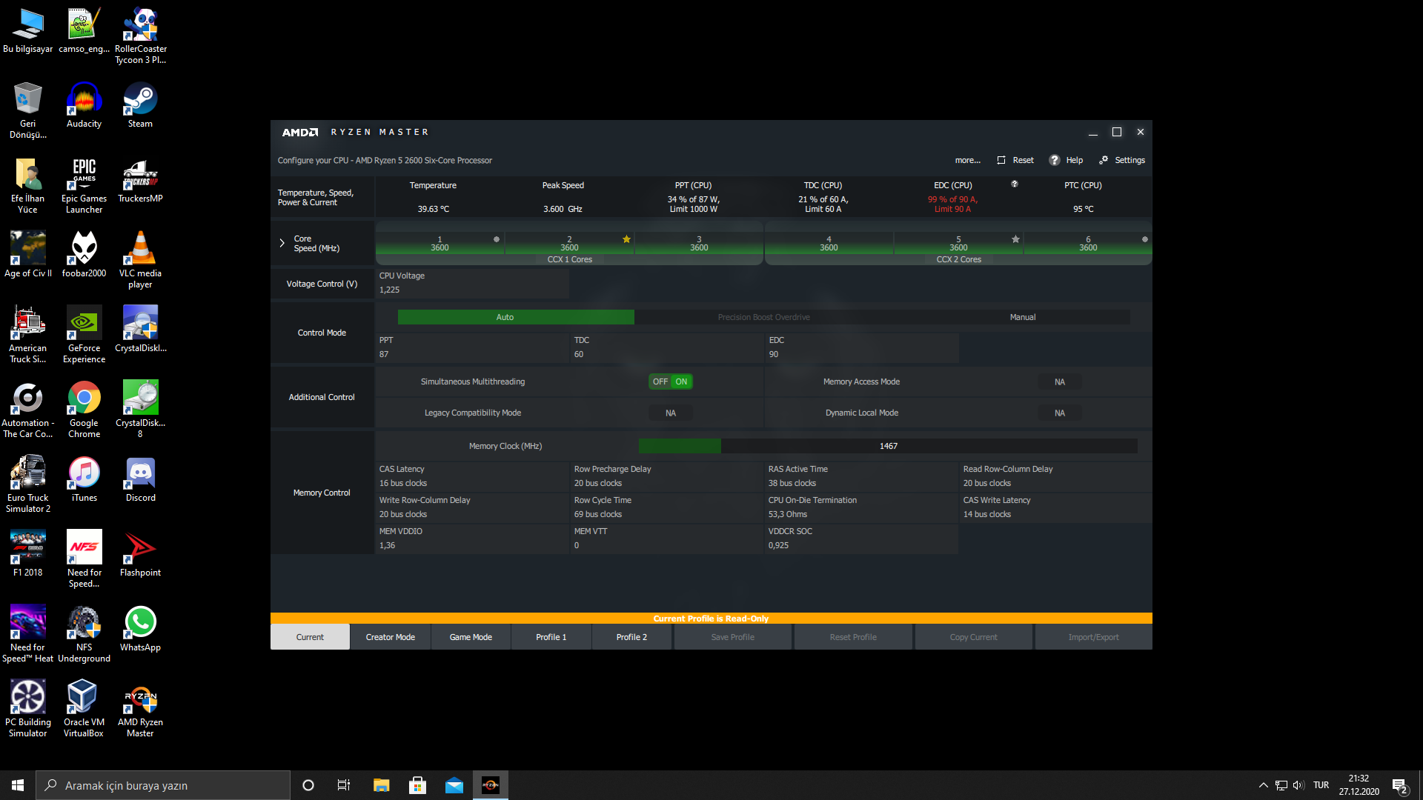Turn Simultaneous Multithreading OFF
This screenshot has width=1423, height=800.
pyautogui.click(x=660, y=381)
